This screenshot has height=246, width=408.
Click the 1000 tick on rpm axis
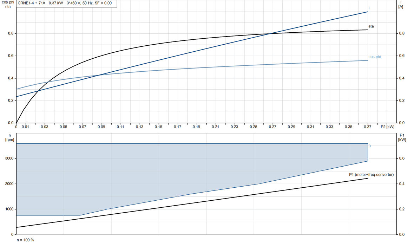click(x=9, y=209)
